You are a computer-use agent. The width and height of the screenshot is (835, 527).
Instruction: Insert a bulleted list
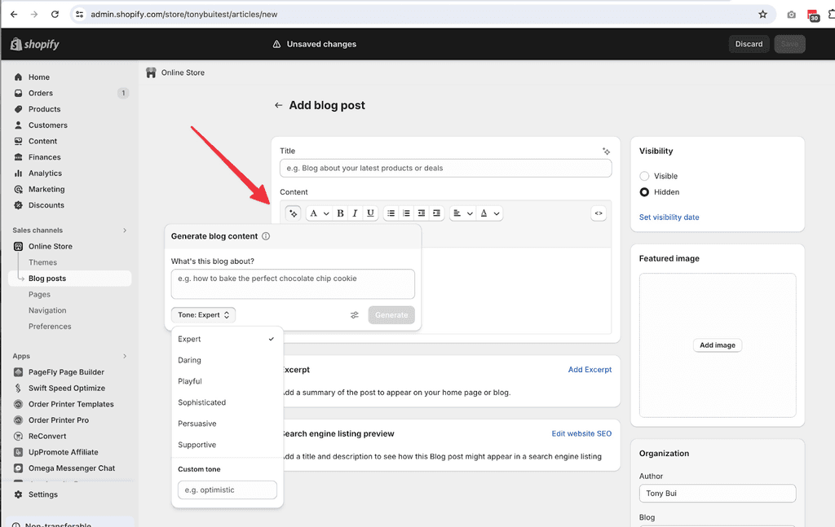(391, 213)
